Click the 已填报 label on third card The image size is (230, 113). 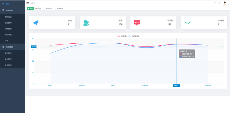tap(170, 21)
